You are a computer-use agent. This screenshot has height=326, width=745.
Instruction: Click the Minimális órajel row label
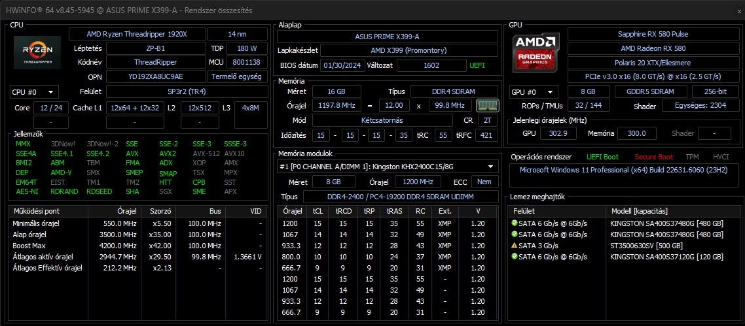pos(36,223)
